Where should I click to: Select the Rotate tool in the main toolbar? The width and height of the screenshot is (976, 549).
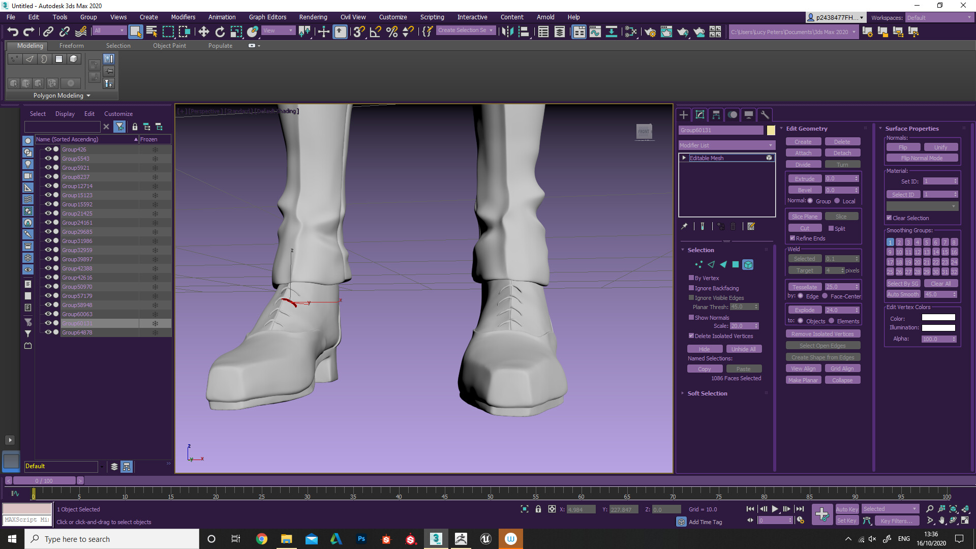coord(220,32)
